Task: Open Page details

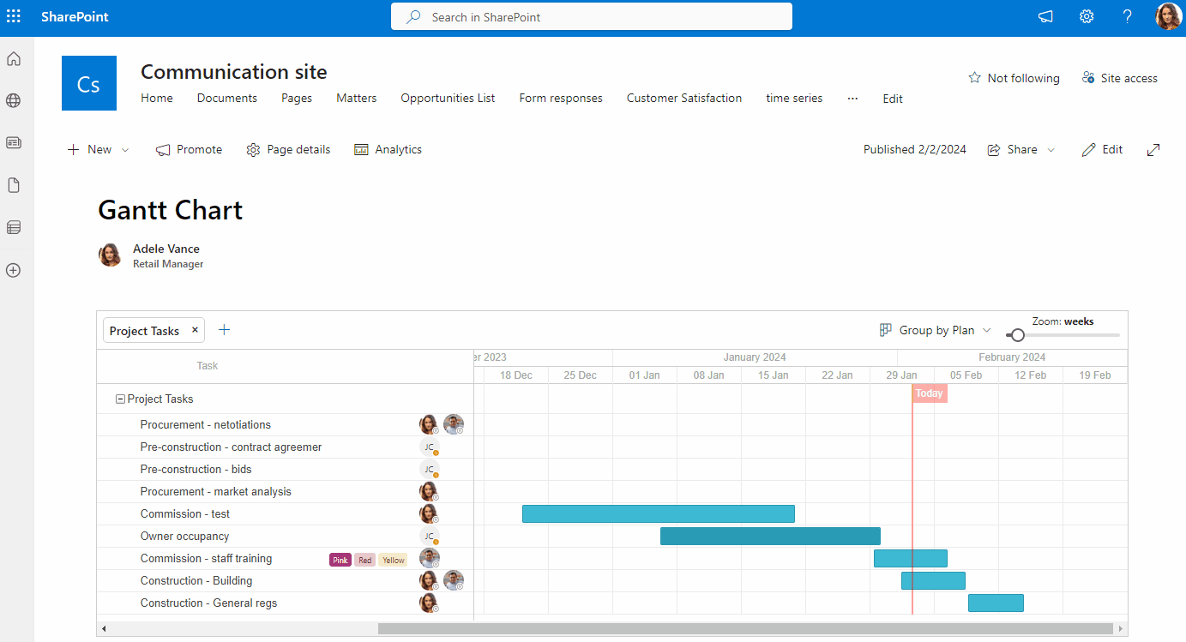Action: pos(288,149)
